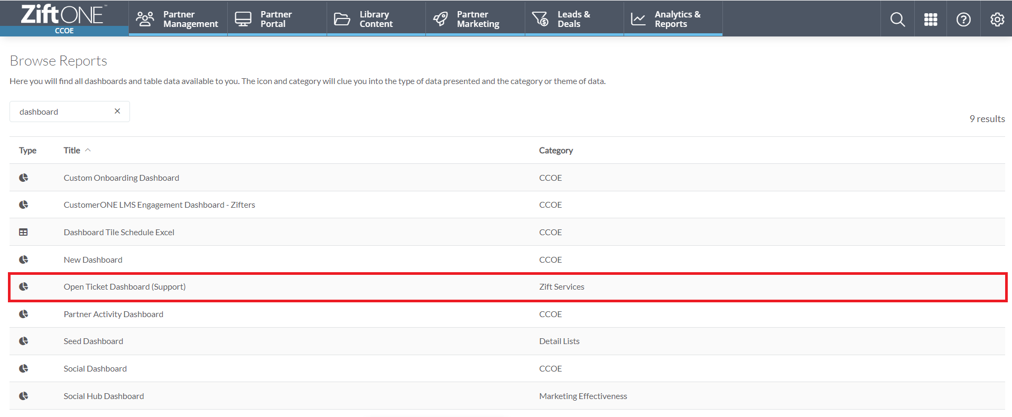Open the Social Hub Dashboard report

point(104,396)
